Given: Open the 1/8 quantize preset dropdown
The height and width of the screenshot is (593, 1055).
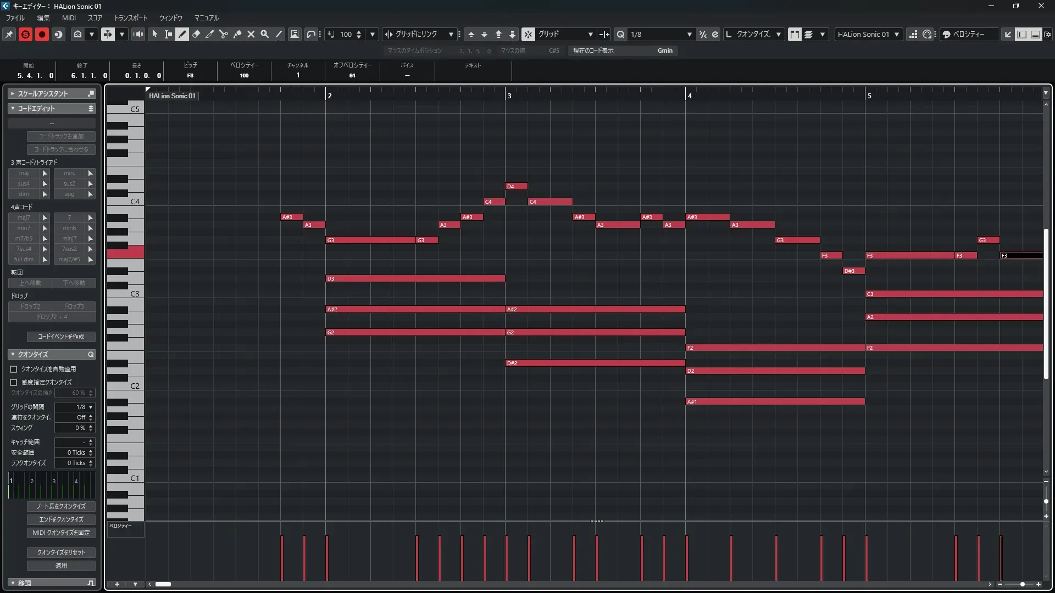Looking at the screenshot, I should (689, 34).
